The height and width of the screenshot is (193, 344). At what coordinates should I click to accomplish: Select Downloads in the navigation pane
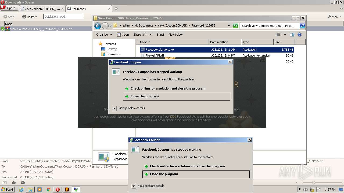[113, 54]
